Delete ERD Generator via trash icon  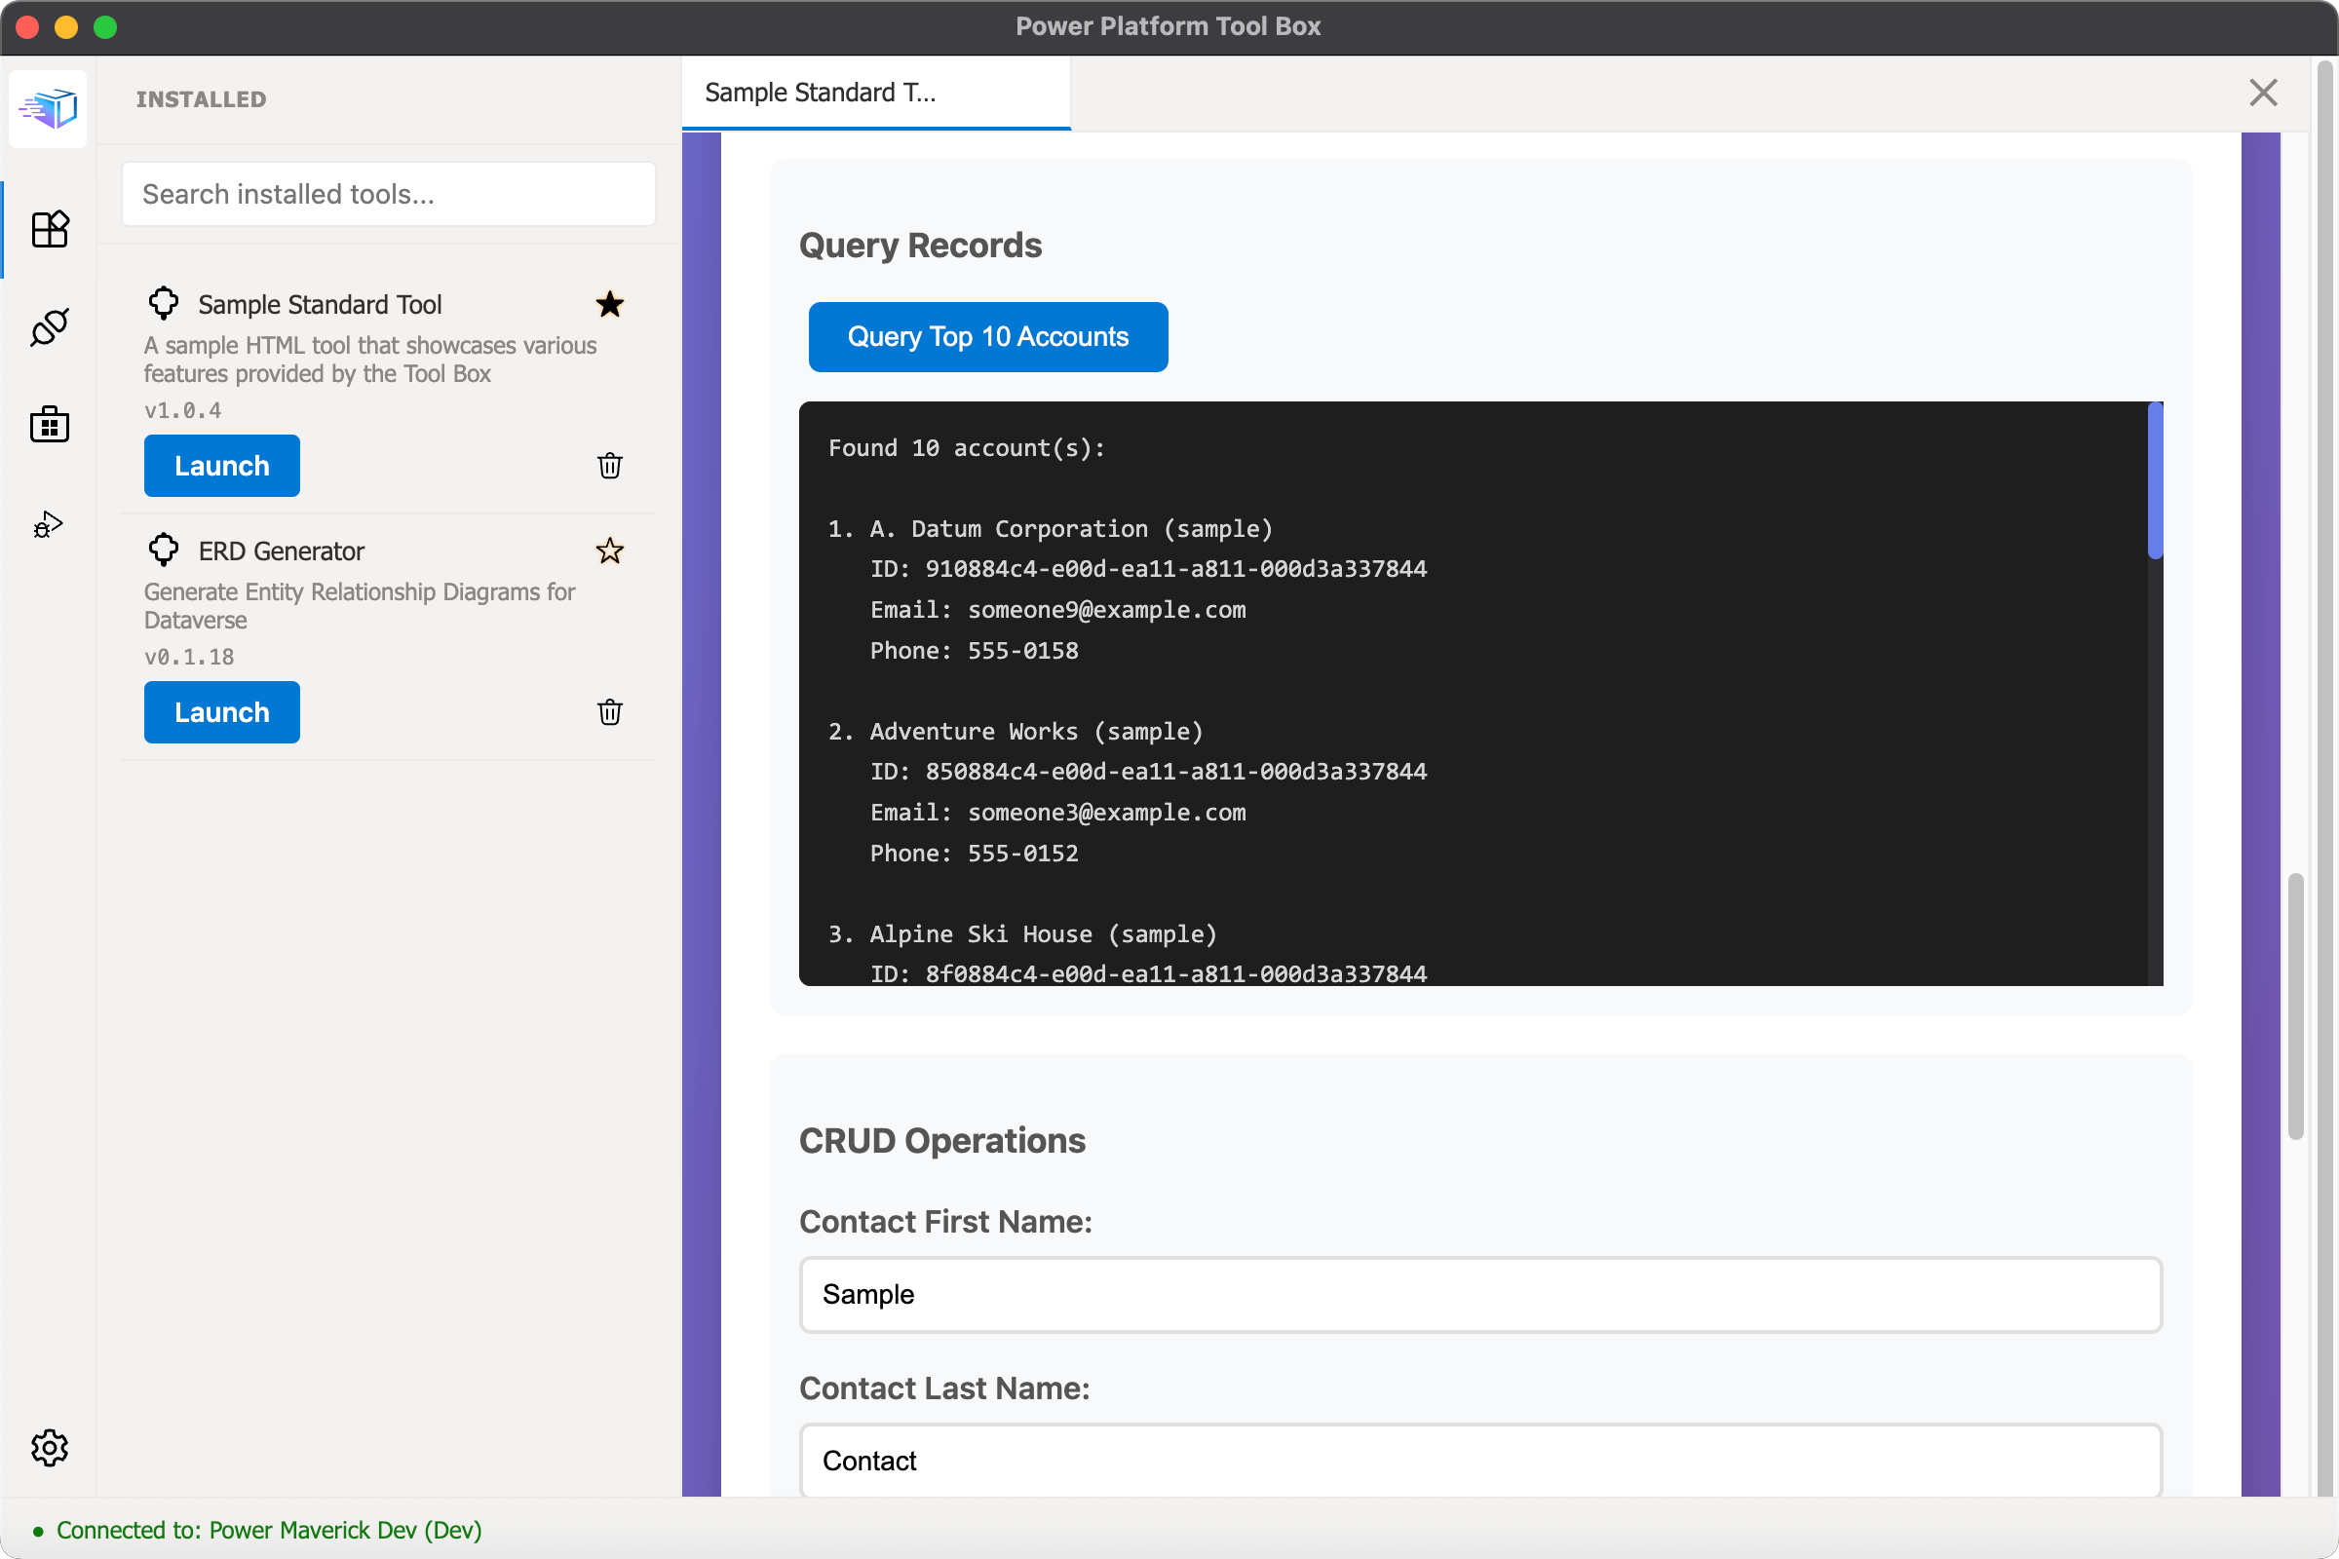[610, 712]
